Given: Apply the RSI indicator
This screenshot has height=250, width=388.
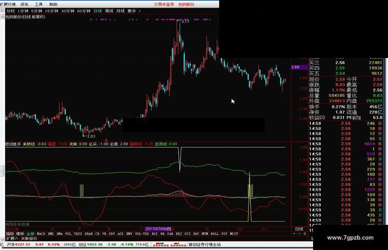Looking at the screenshot, I should [154, 234].
